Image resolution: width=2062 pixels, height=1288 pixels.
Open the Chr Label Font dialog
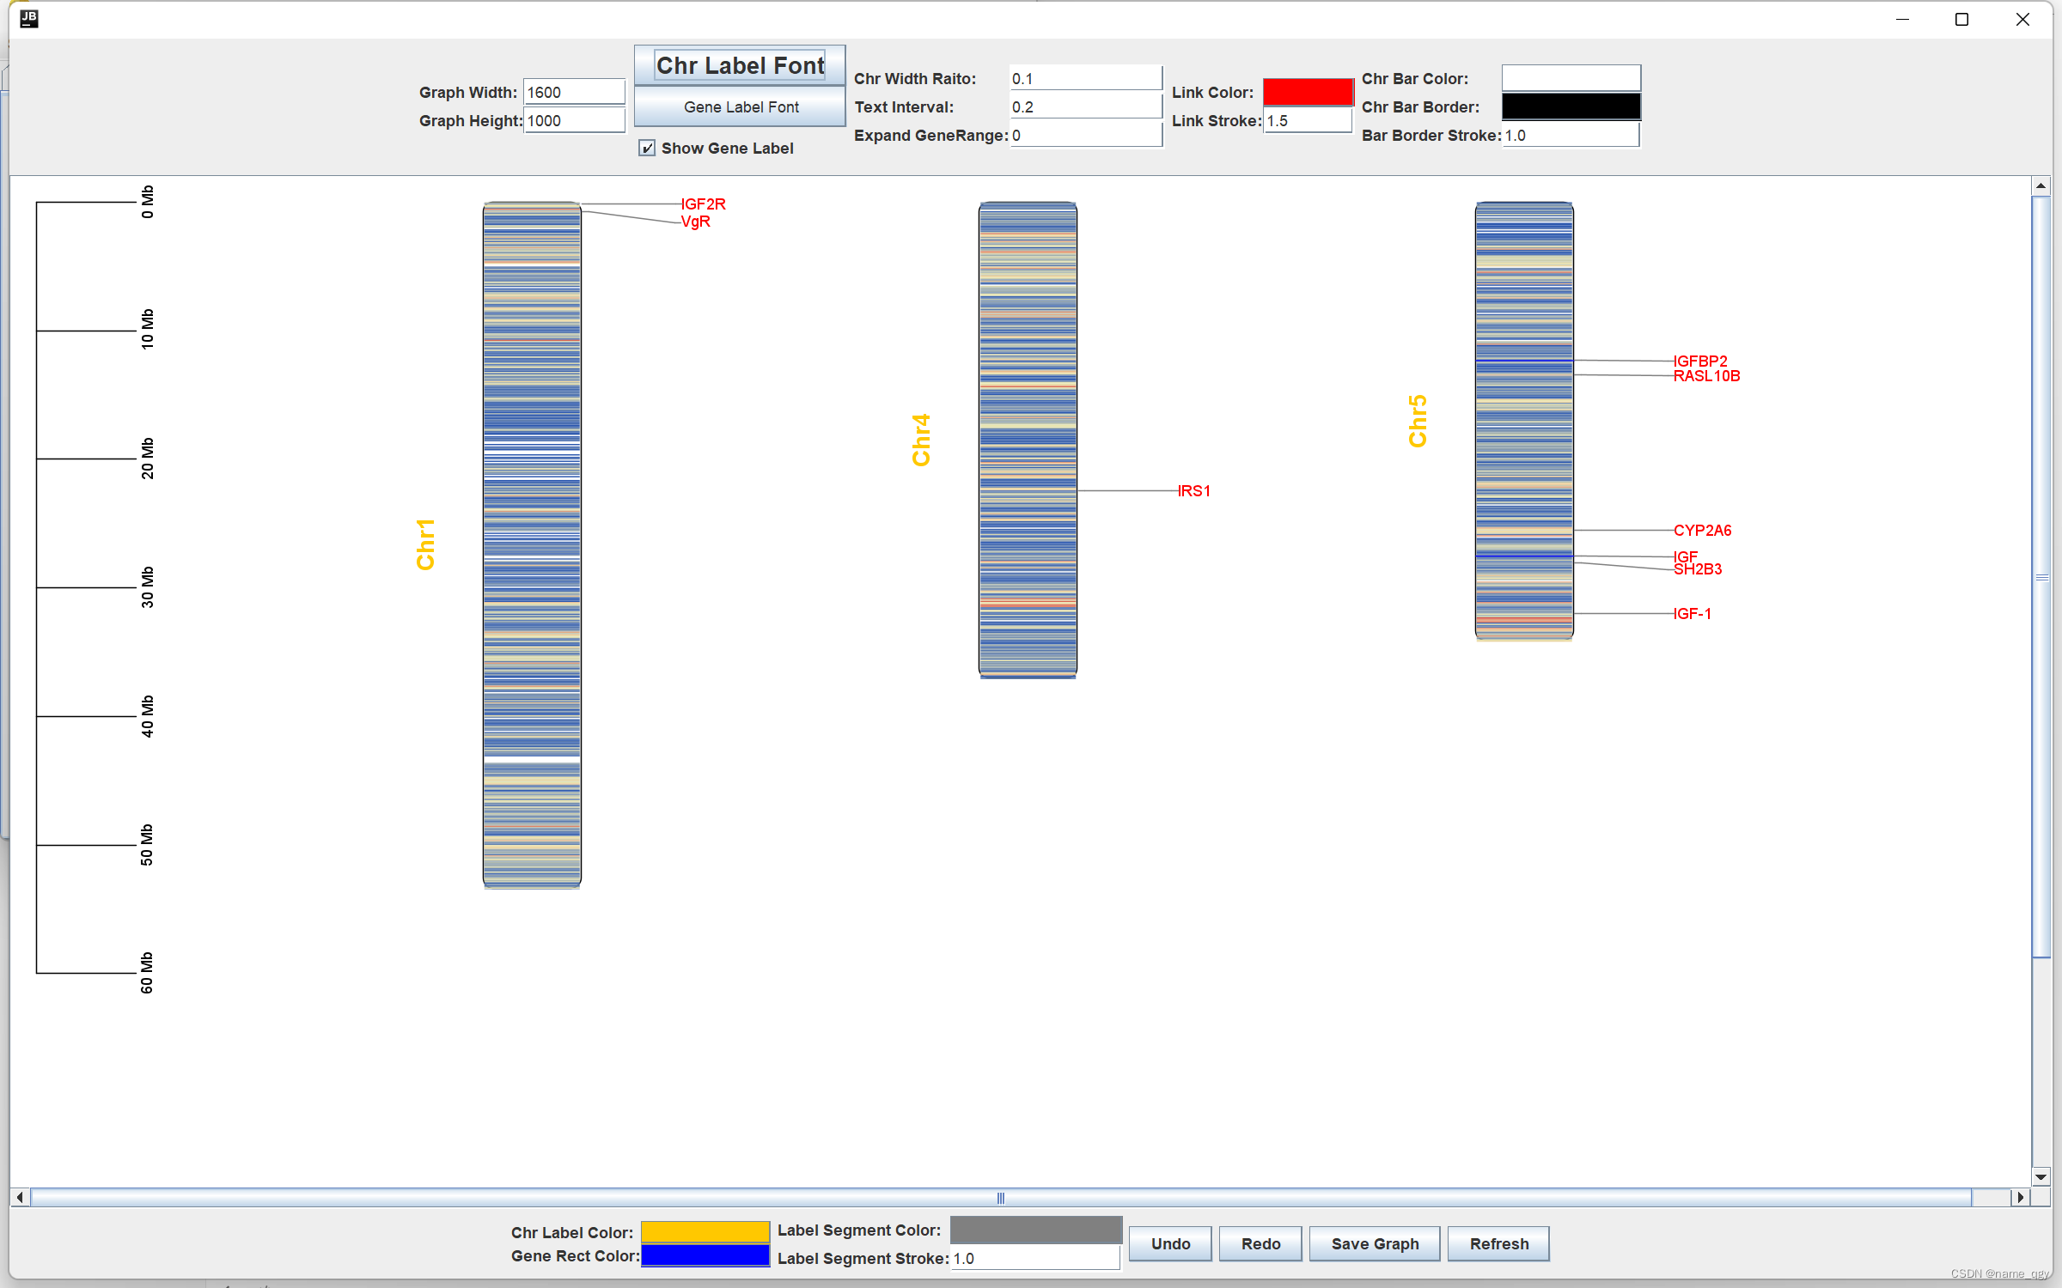[x=740, y=65]
